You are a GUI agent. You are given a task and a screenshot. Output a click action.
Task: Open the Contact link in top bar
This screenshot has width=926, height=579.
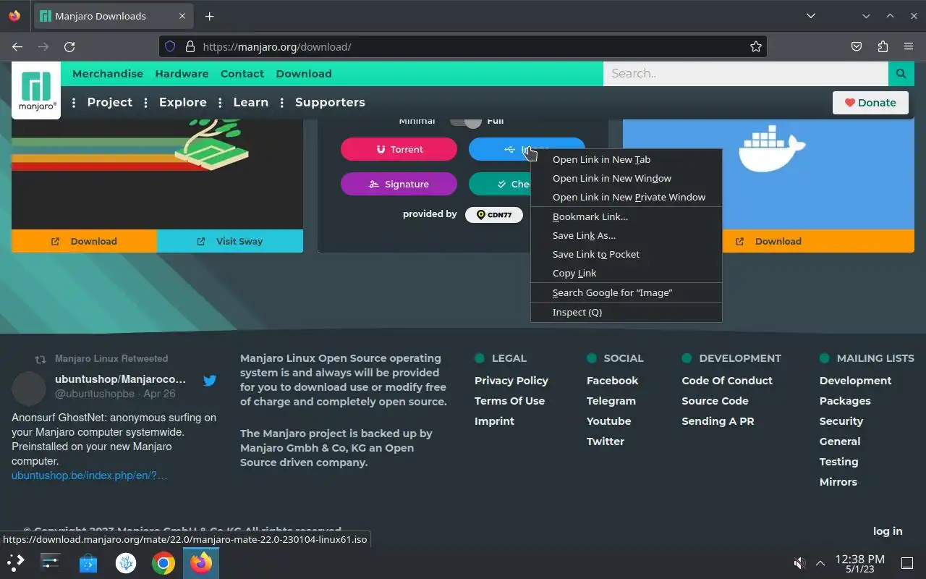pyautogui.click(x=242, y=74)
